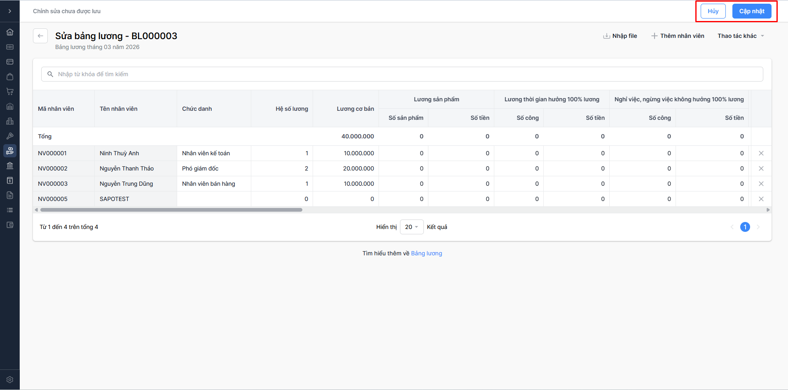The width and height of the screenshot is (788, 390).
Task: Open the Bảng lương help link
Action: (426, 253)
